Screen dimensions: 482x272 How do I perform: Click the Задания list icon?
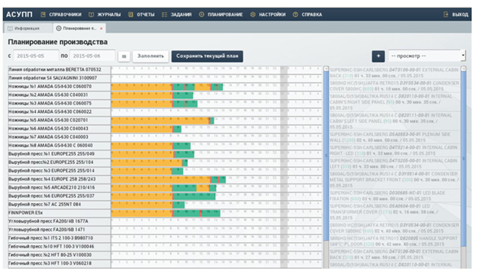164,15
